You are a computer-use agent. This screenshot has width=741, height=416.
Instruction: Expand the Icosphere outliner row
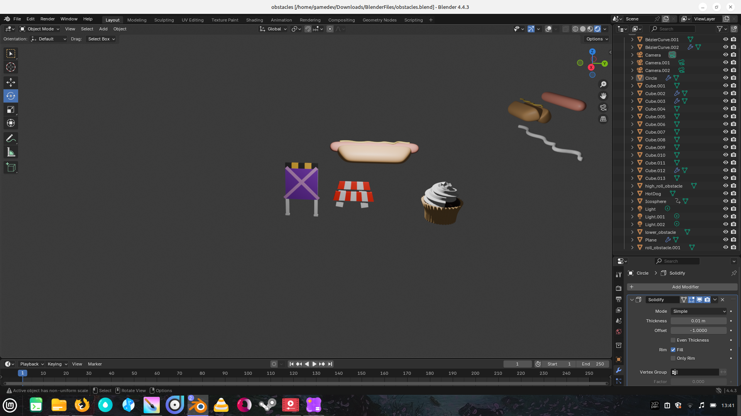pos(632,201)
